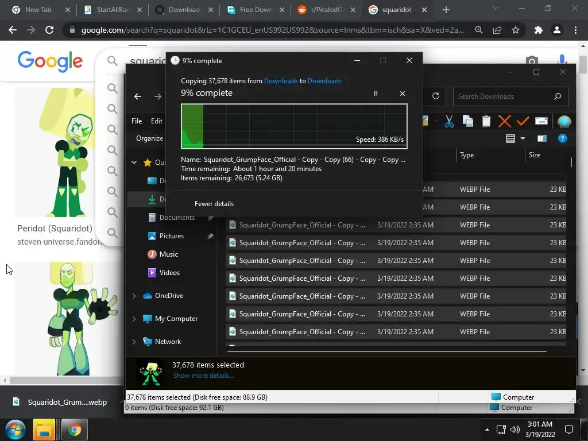Open the Windows Start button
The image size is (588, 441).
[14, 430]
